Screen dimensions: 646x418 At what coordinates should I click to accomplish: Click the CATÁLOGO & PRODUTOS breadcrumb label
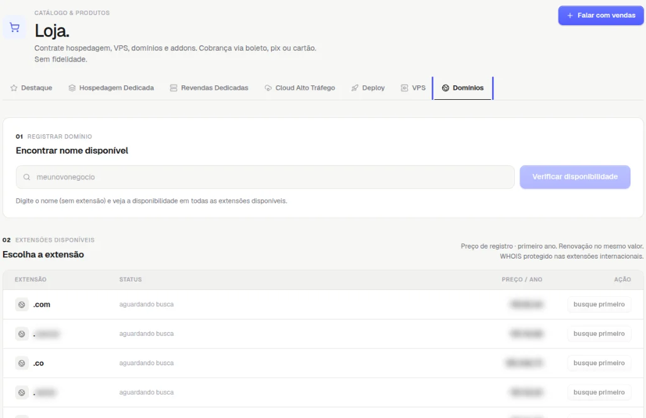(72, 13)
